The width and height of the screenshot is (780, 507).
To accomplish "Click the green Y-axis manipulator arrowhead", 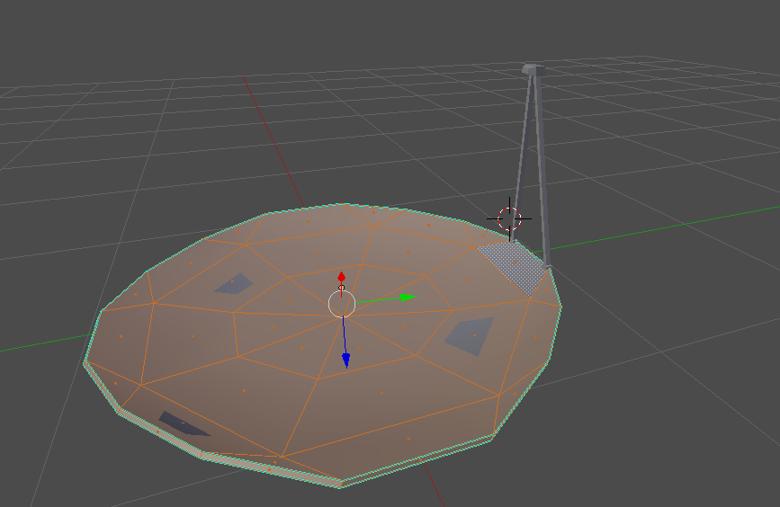I will [408, 297].
